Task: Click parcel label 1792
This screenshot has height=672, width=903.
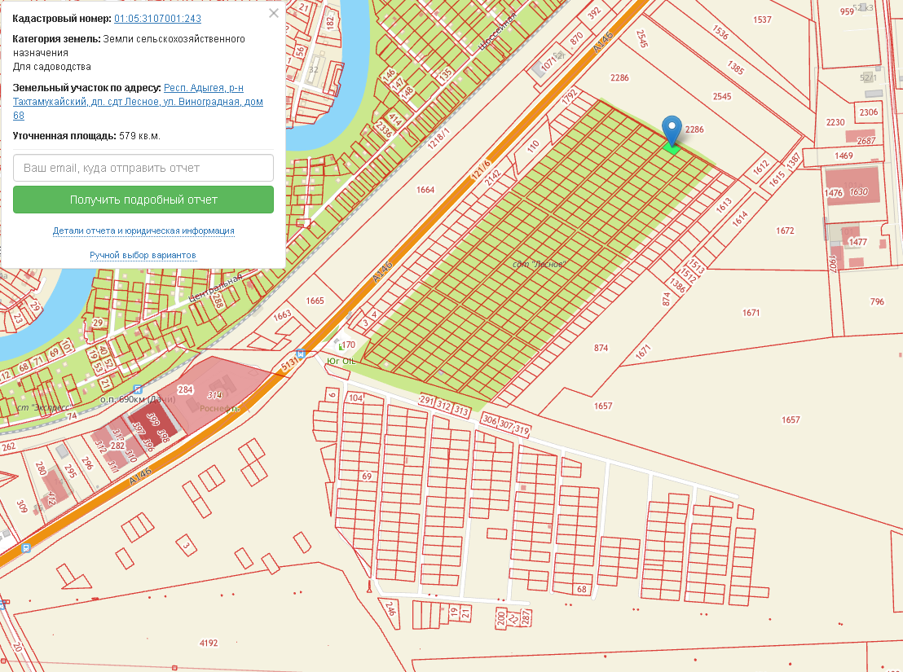Action: 569,97
